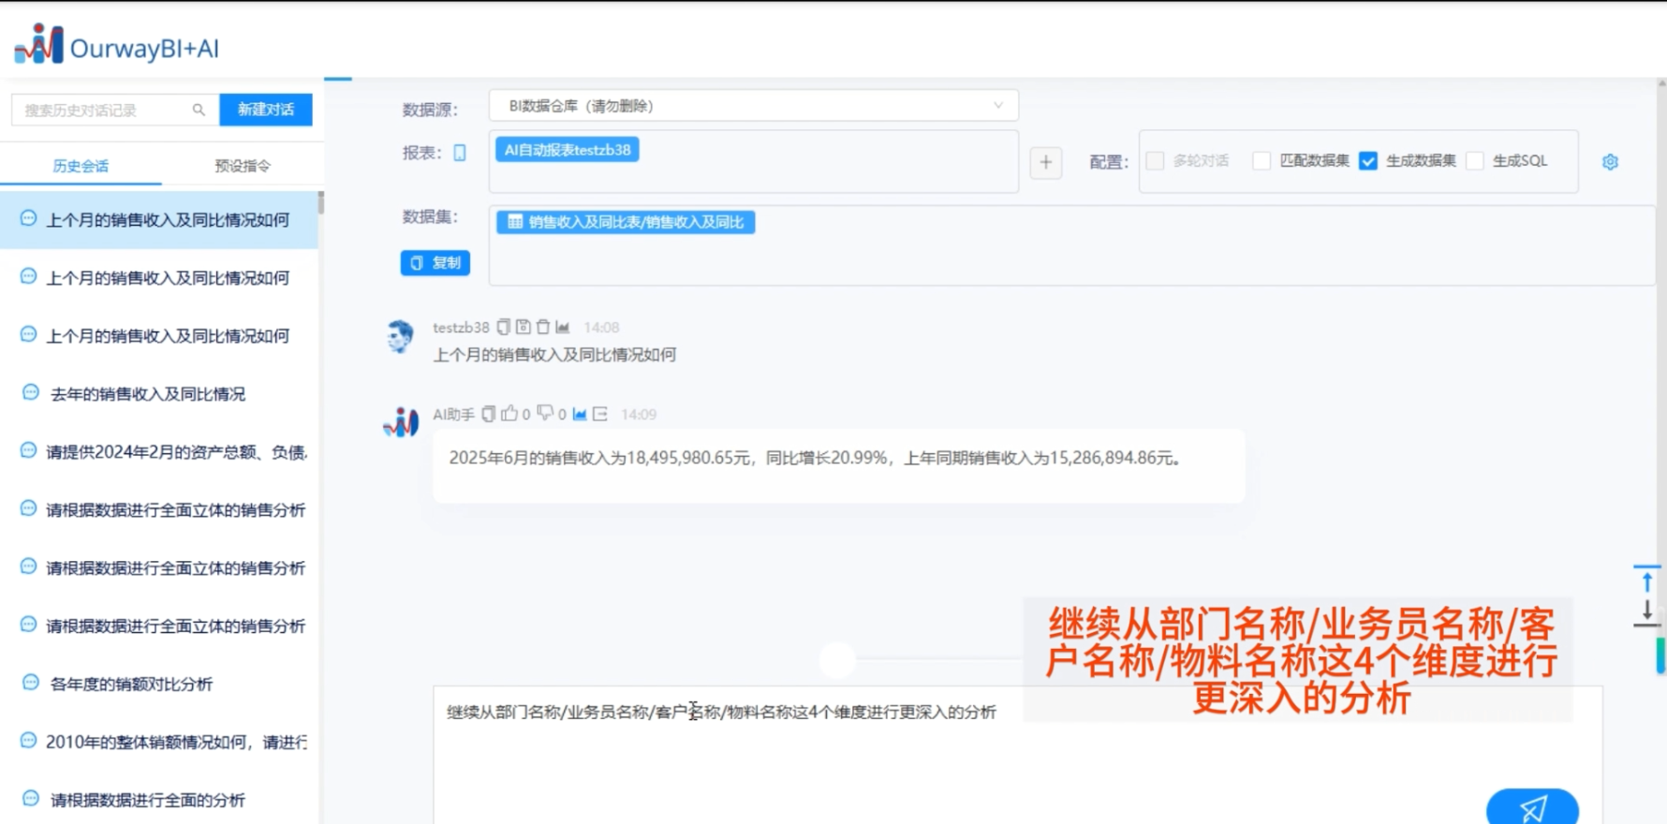Click the mobile report icon beside 报表
Viewport: 1667px width, 824px height.
pos(460,153)
